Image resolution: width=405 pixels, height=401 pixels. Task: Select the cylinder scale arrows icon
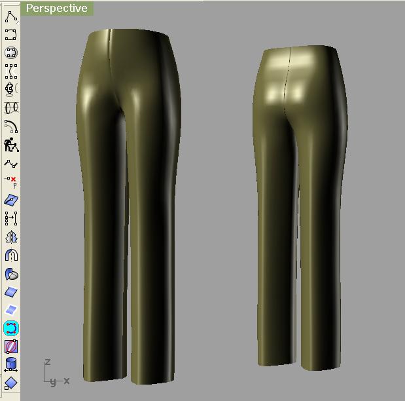[11, 365]
